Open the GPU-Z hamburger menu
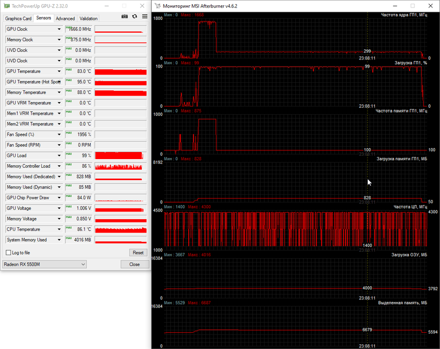The width and height of the screenshot is (440, 349). (144, 17)
